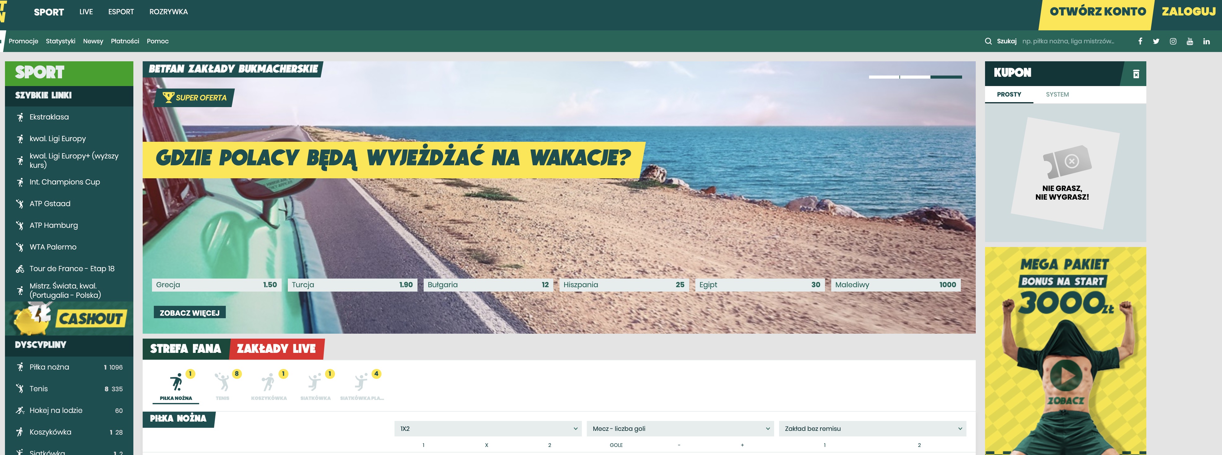Clear the coupon with trash icon
The height and width of the screenshot is (455, 1222).
[1136, 74]
